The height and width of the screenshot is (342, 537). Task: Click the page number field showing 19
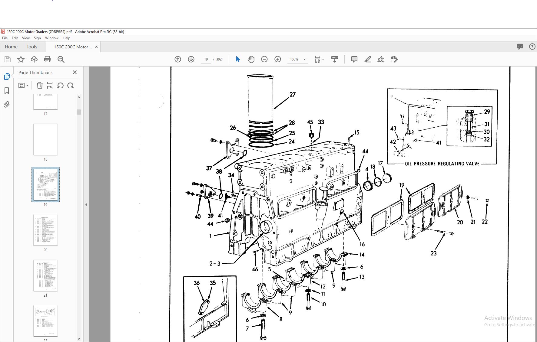click(206, 59)
